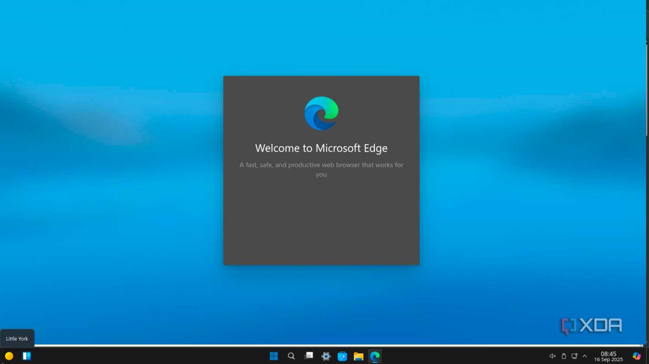Expand hidden system tray icons chevron
This screenshot has height=364, width=649.
coord(585,356)
